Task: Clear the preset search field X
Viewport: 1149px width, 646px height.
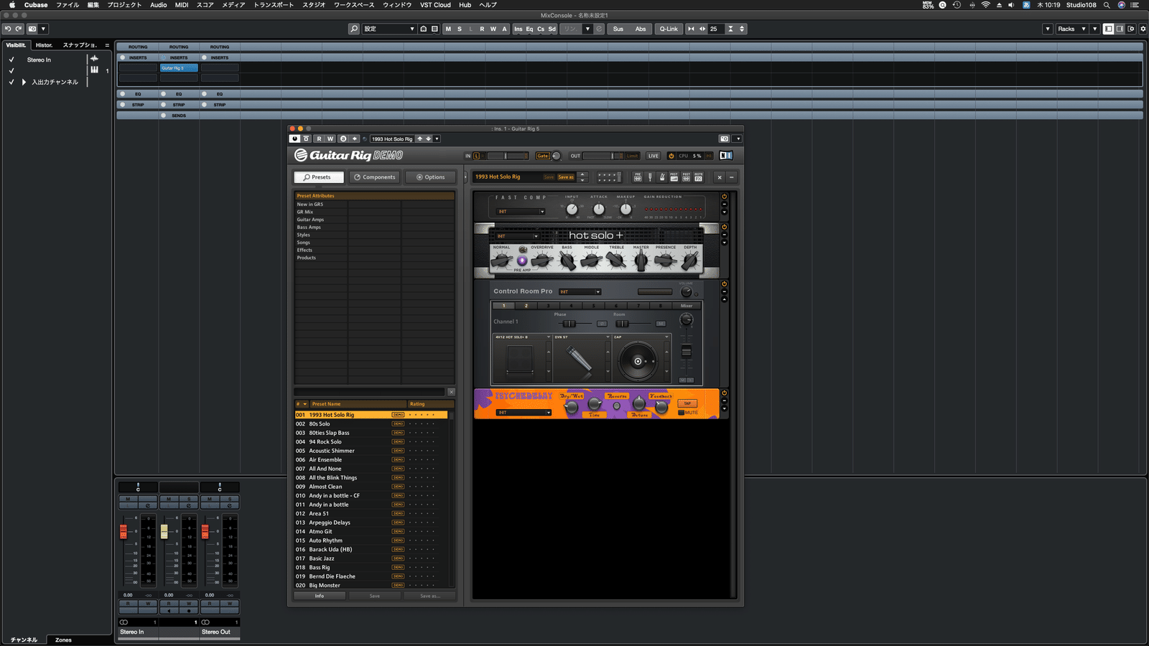Action: pos(451,392)
